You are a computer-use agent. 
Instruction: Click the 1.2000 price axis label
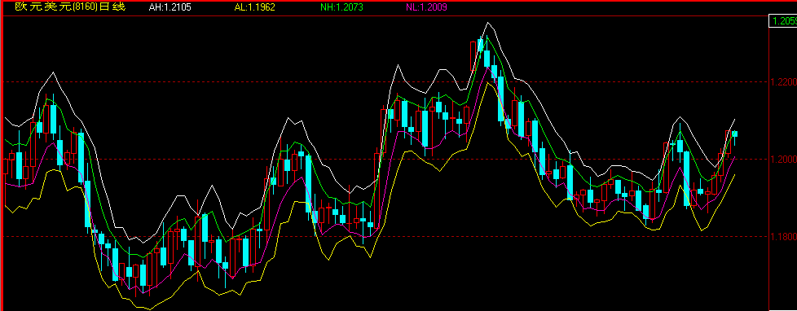tap(784, 159)
